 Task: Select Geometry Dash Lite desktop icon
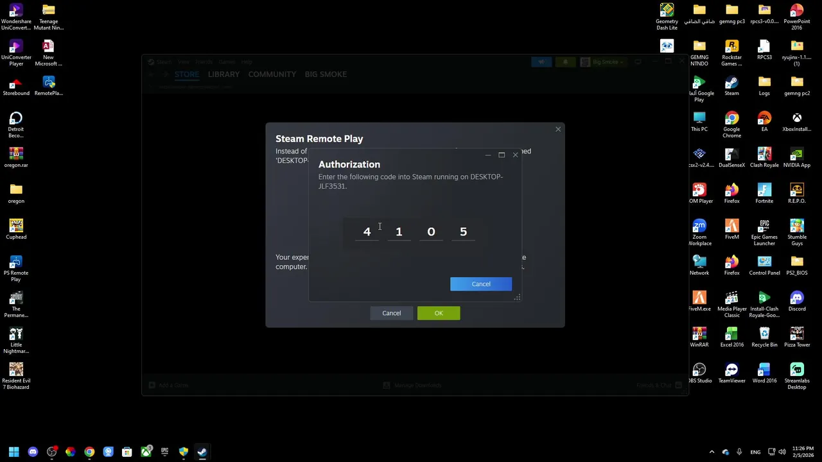[x=667, y=17]
